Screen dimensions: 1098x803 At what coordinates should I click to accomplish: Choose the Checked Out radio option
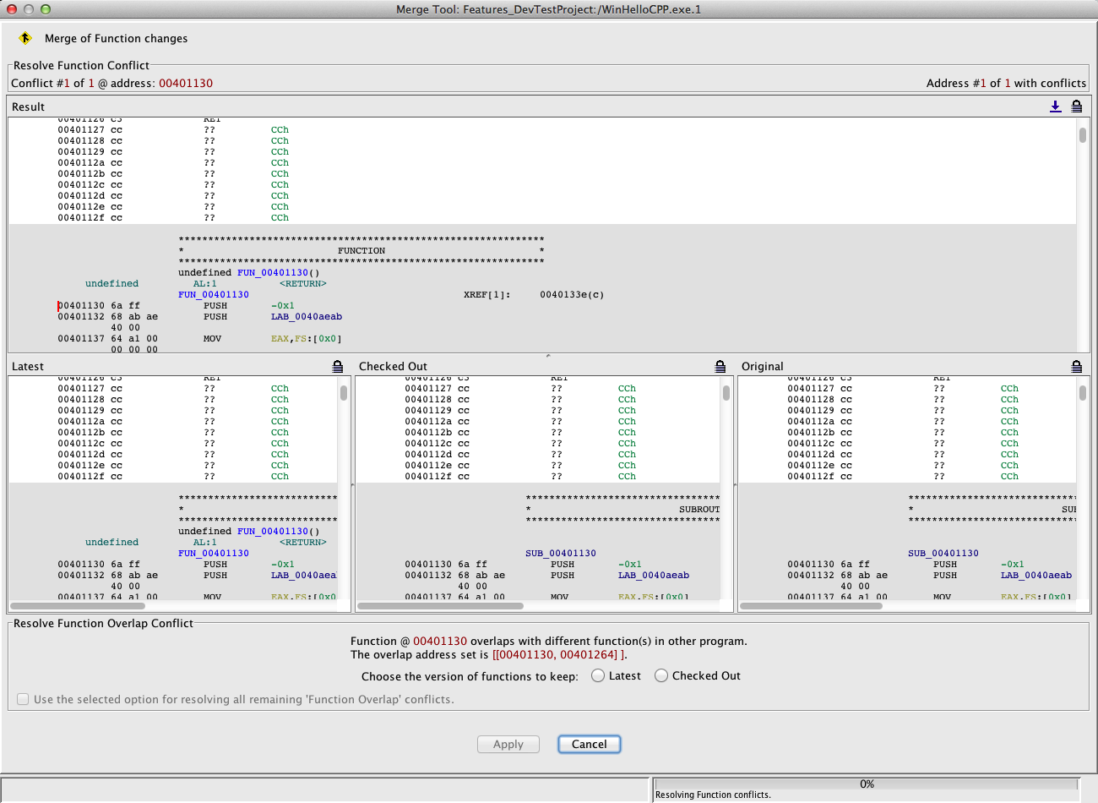tap(661, 675)
